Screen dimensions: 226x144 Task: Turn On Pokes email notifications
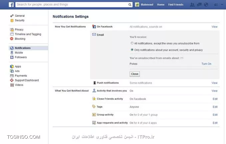coord(206,64)
